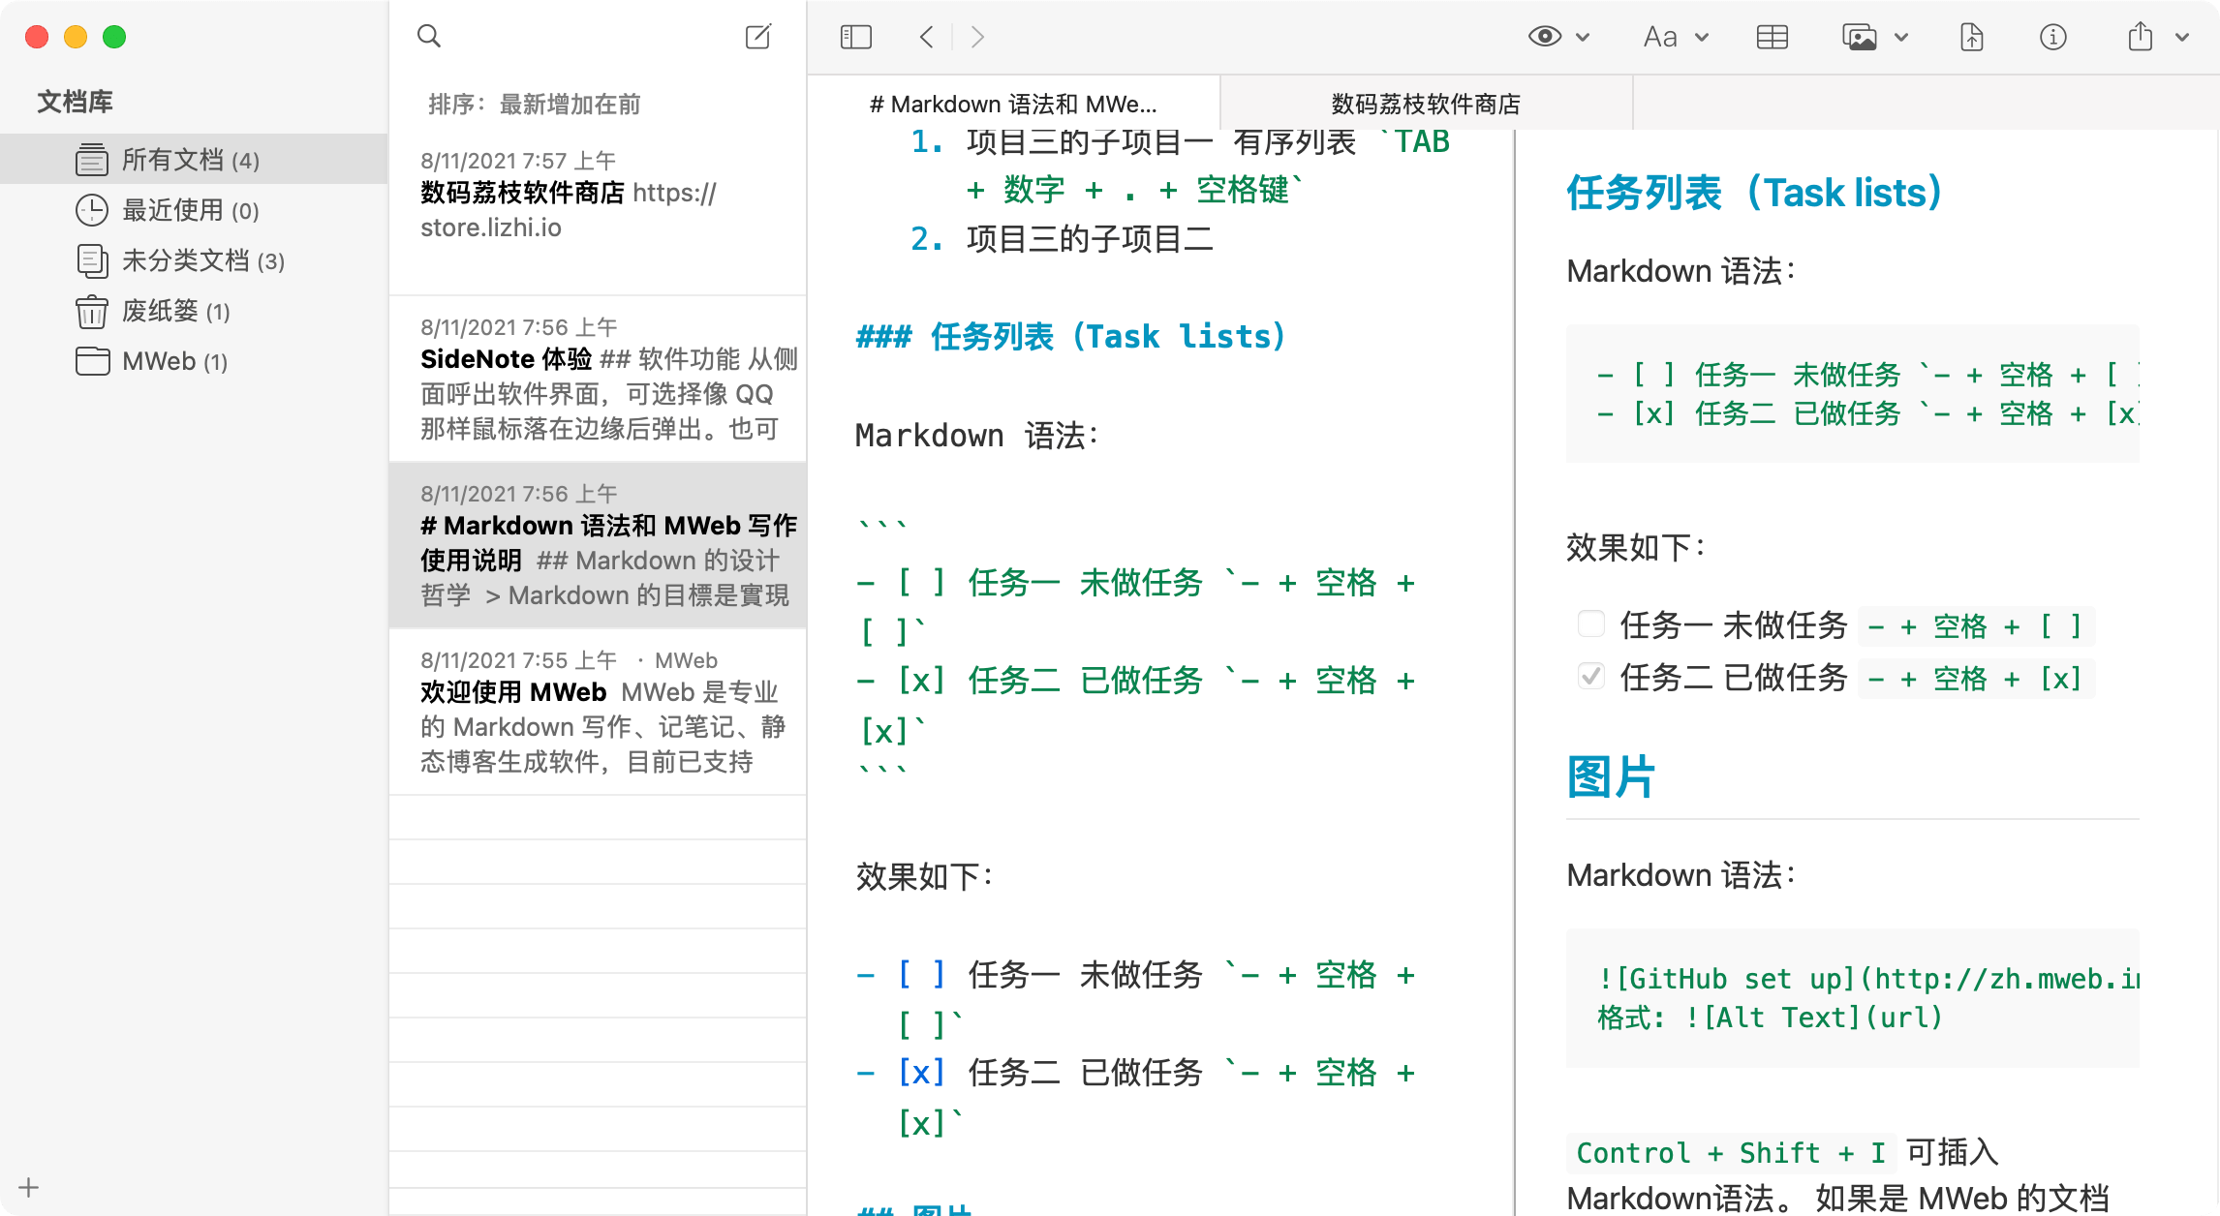Check the unchecked 任务一 task checkbox
Screen dimensions: 2220x1216
(x=1590, y=624)
